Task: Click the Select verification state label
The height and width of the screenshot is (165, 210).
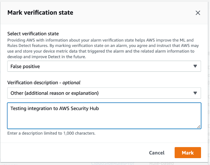Action: 33,34
